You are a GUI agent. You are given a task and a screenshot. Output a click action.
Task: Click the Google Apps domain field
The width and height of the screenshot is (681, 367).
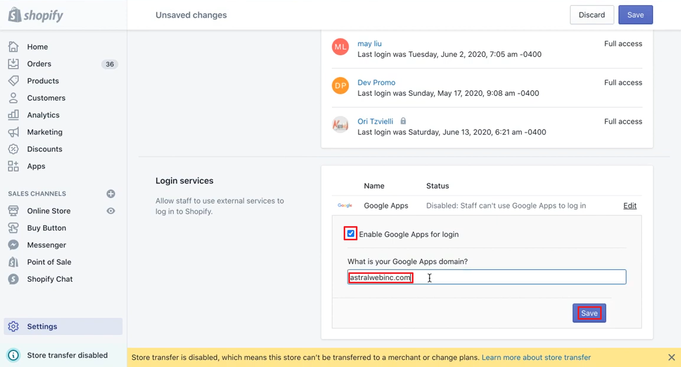point(486,277)
